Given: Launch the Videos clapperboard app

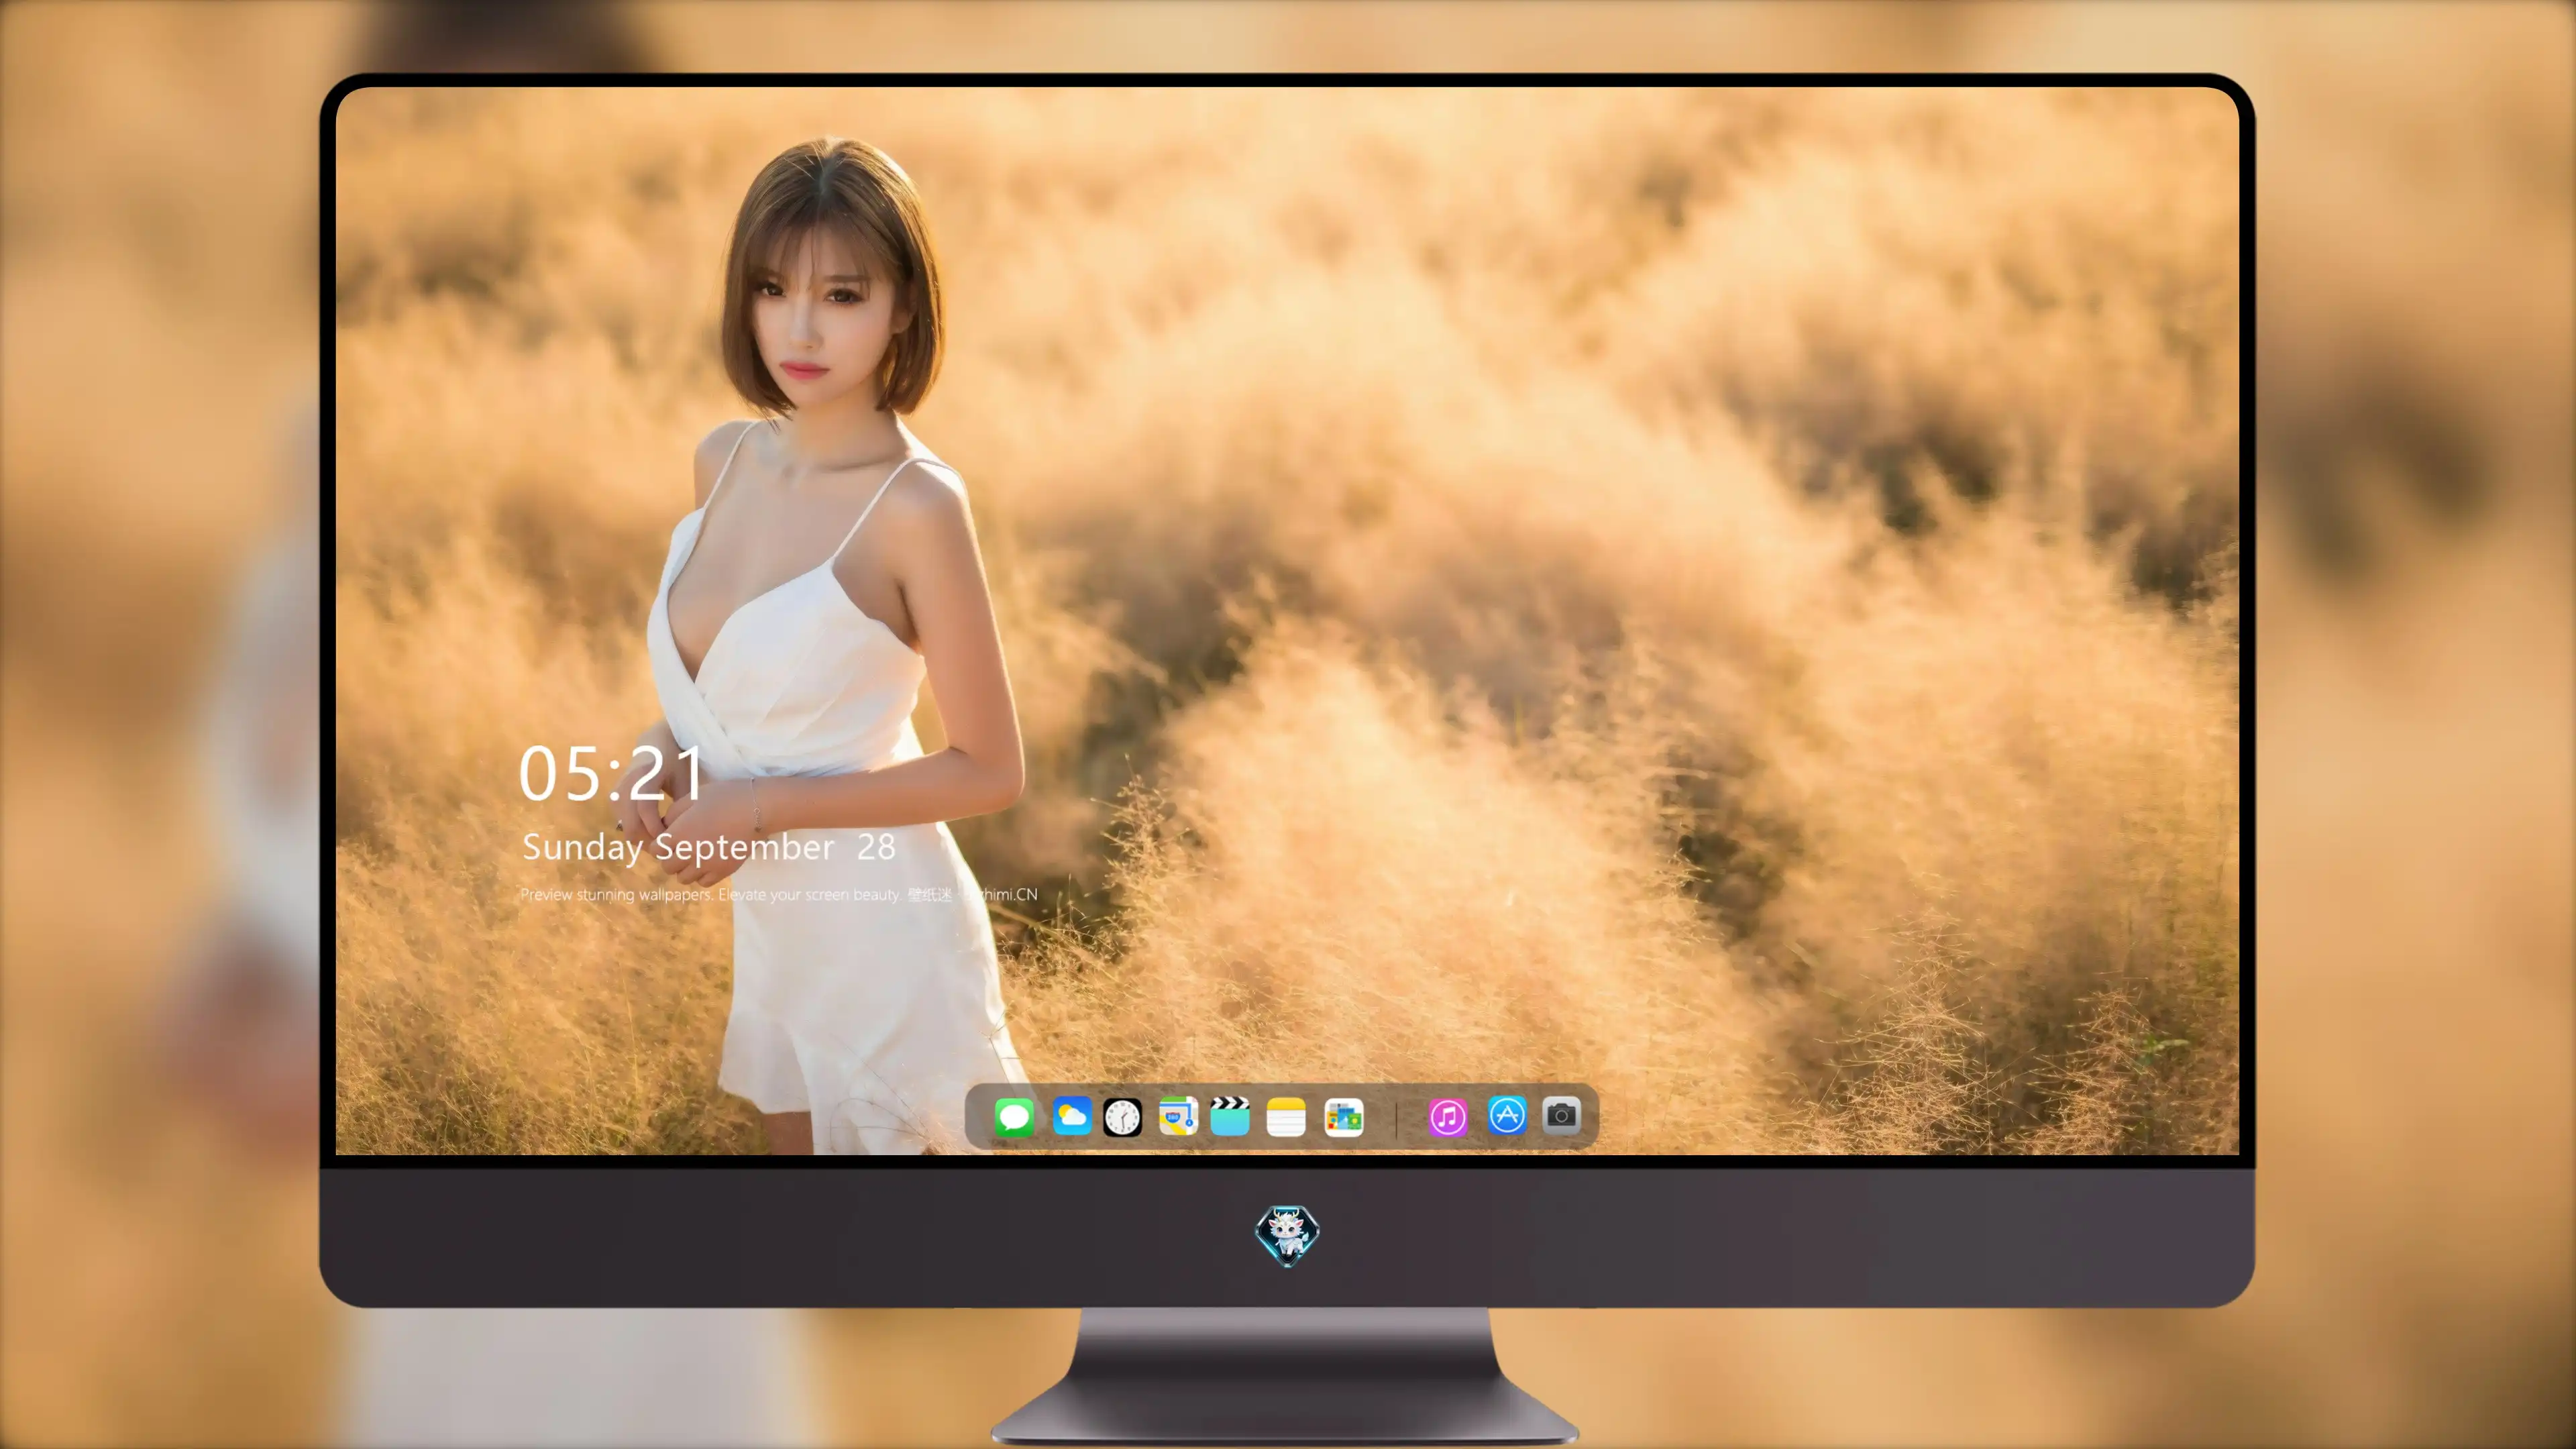Looking at the screenshot, I should point(1230,1117).
